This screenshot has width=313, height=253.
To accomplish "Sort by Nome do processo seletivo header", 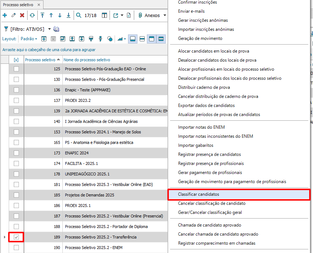I will click(87, 60).
